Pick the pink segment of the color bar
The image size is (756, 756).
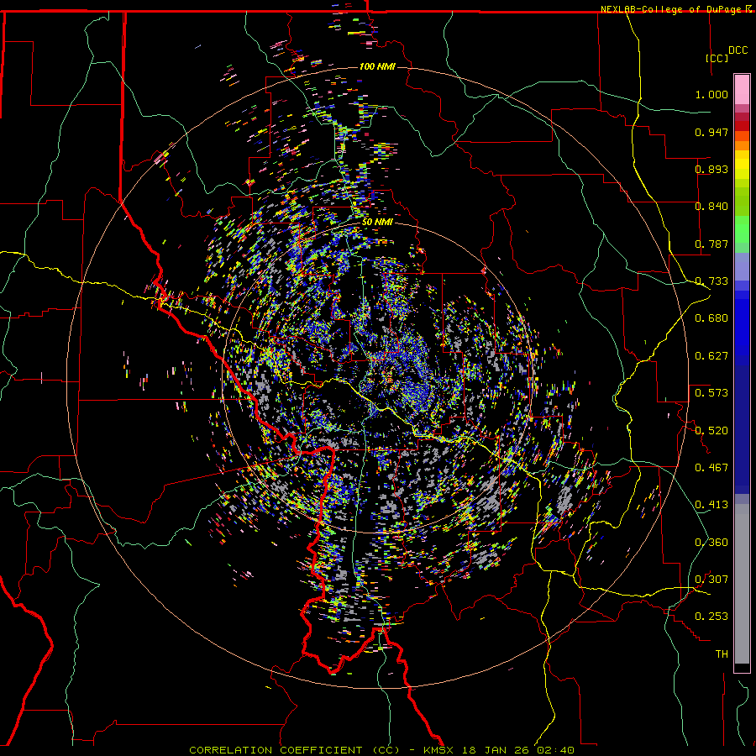[x=742, y=90]
